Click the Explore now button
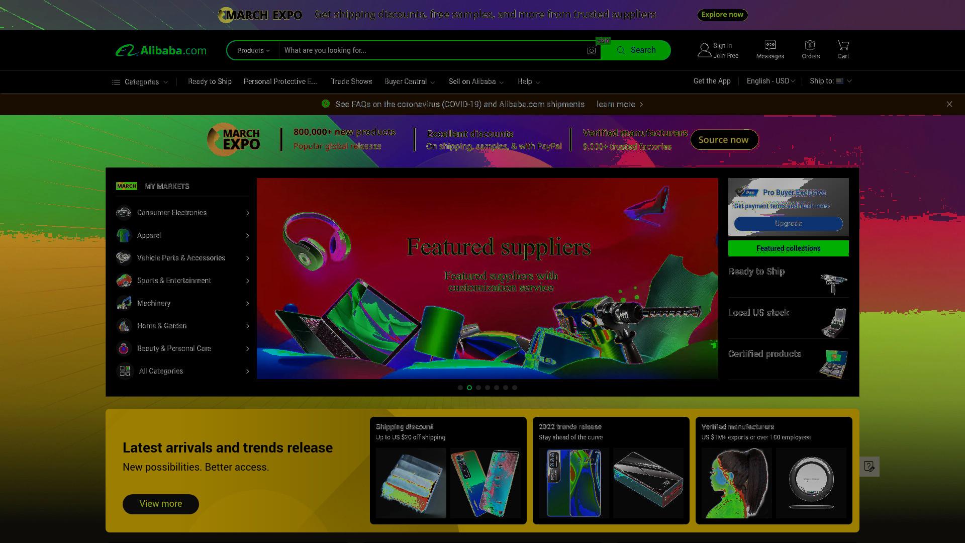965x543 pixels. tap(722, 15)
